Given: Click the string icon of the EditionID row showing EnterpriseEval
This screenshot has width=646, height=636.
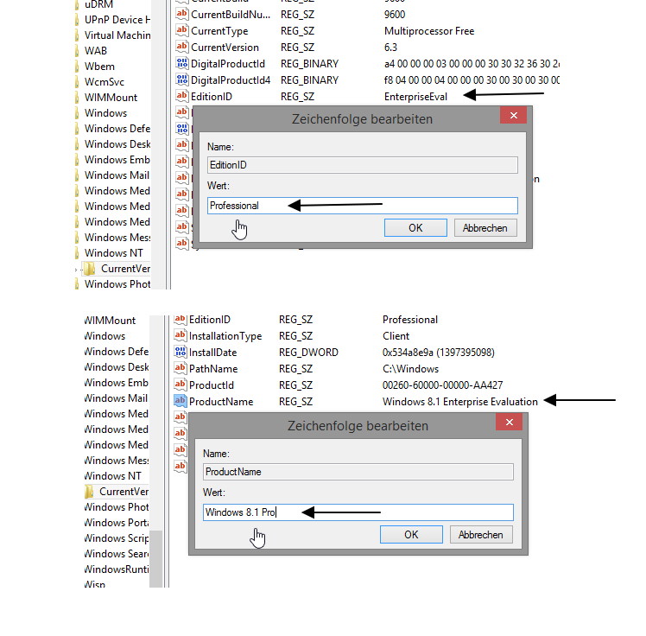Looking at the screenshot, I should [181, 97].
